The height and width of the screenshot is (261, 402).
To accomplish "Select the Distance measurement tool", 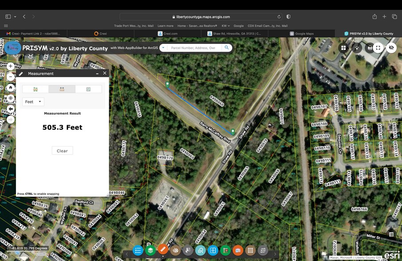I will click(62, 89).
